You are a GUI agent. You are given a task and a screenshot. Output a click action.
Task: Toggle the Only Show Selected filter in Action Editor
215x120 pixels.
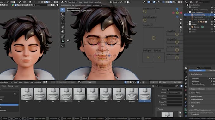click(126, 82)
